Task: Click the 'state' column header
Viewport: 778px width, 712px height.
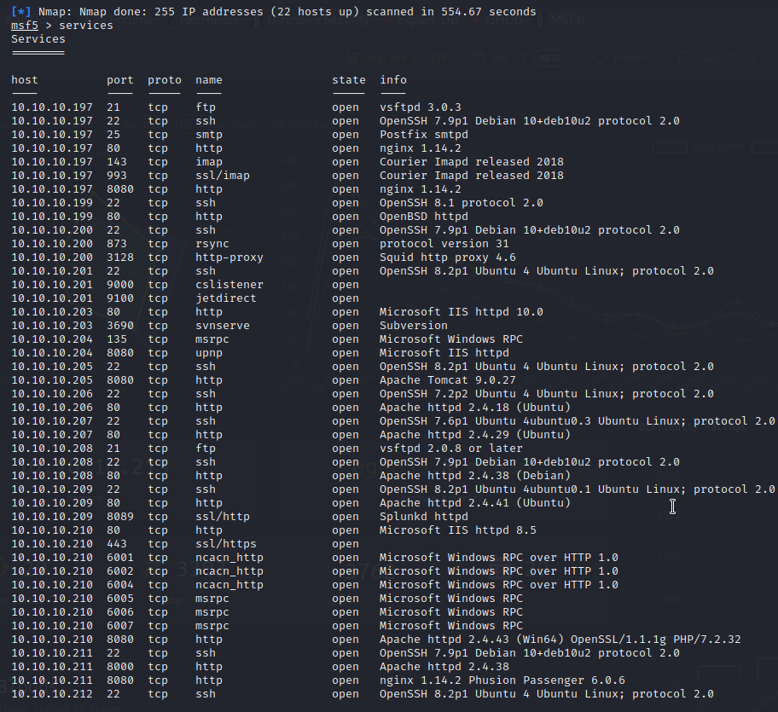Action: click(349, 80)
